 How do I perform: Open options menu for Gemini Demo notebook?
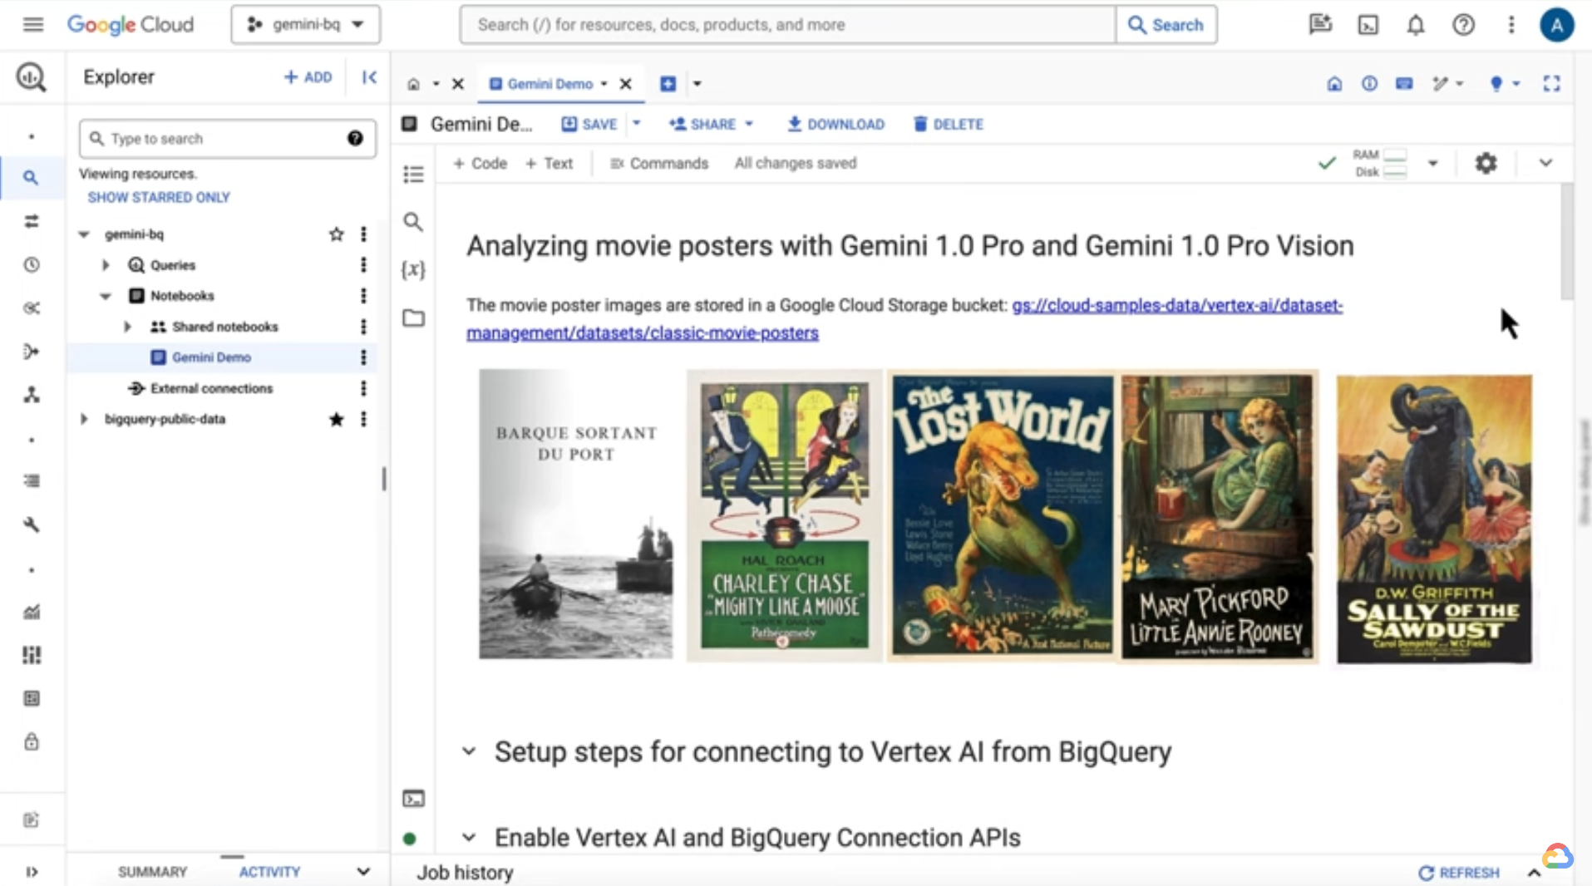(363, 357)
